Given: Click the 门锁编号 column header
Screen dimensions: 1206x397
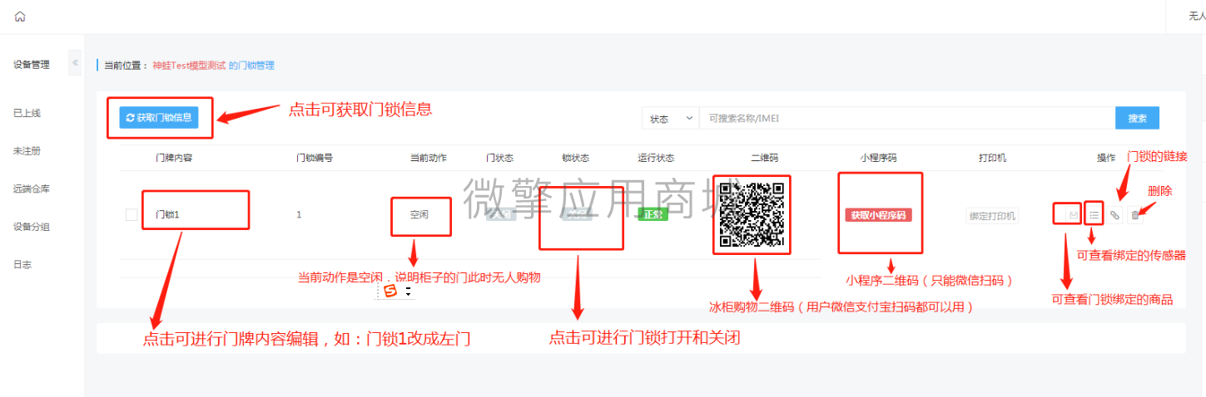Looking at the screenshot, I should point(315,158).
